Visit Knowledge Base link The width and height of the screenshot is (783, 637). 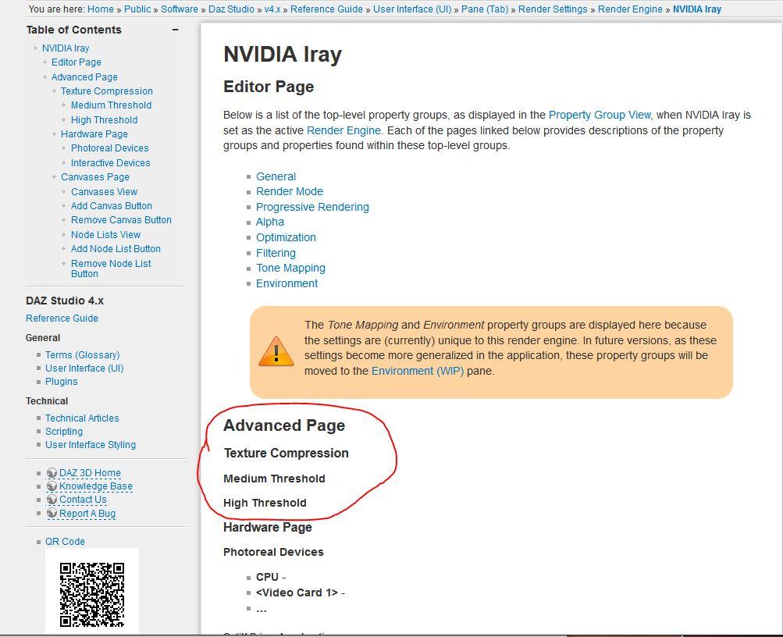pyautogui.click(x=96, y=486)
